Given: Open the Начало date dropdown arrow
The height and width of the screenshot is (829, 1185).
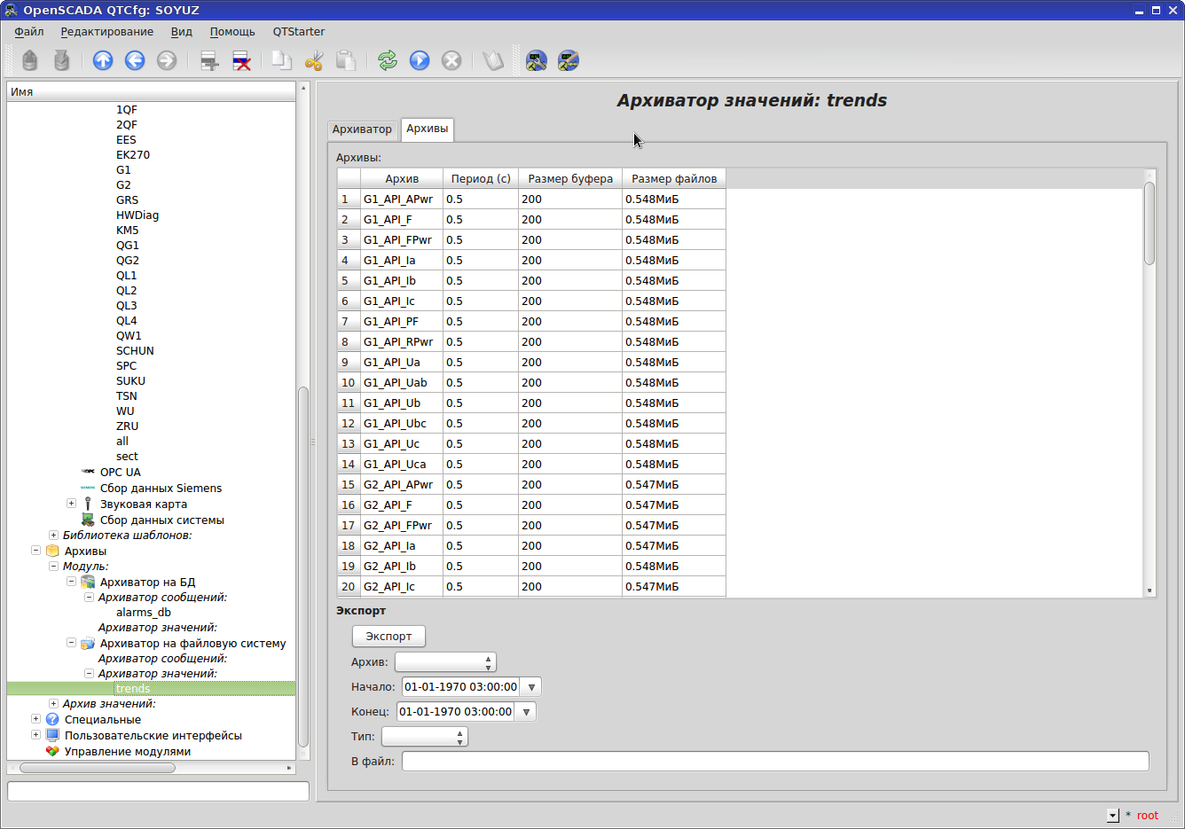Looking at the screenshot, I should pyautogui.click(x=531, y=687).
